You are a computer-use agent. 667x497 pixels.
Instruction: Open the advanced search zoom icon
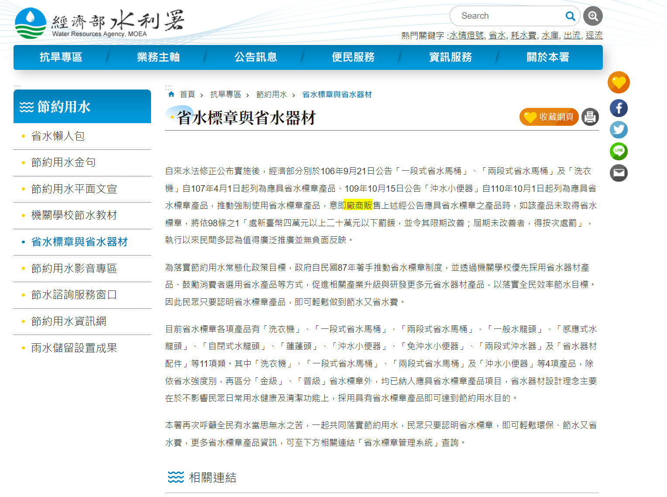click(x=593, y=16)
